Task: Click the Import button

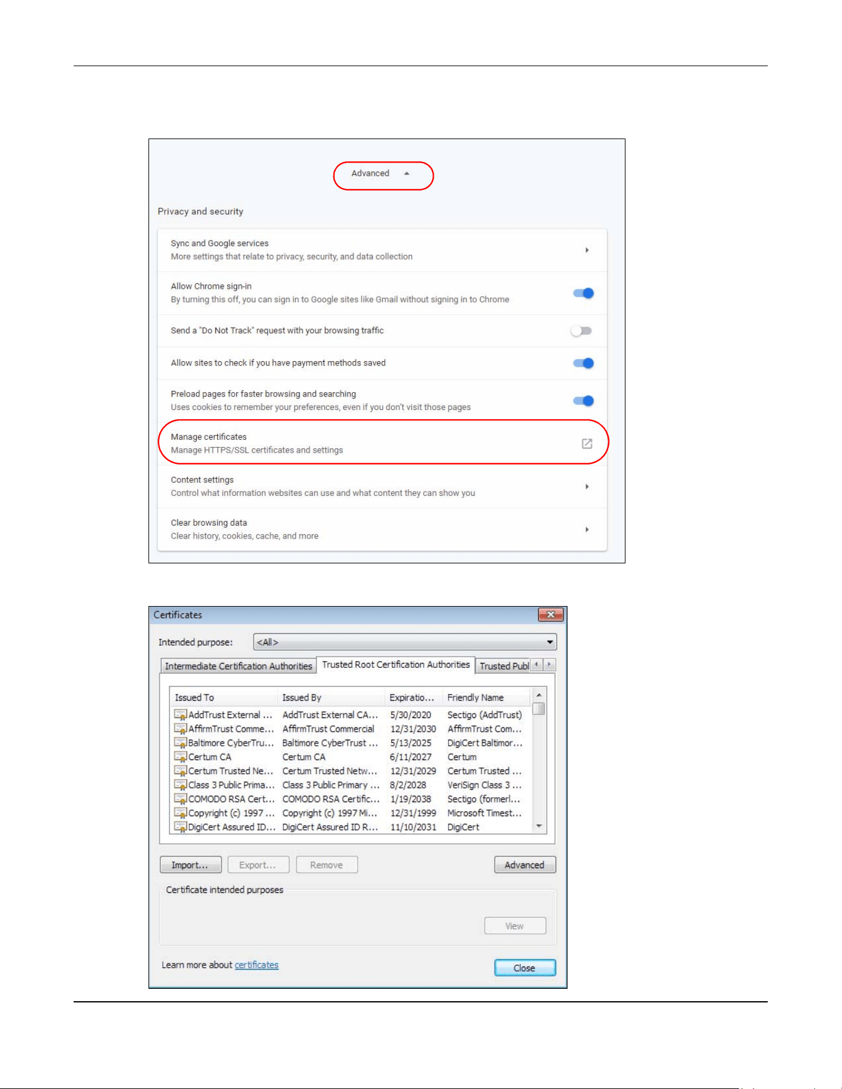Action: [x=191, y=865]
